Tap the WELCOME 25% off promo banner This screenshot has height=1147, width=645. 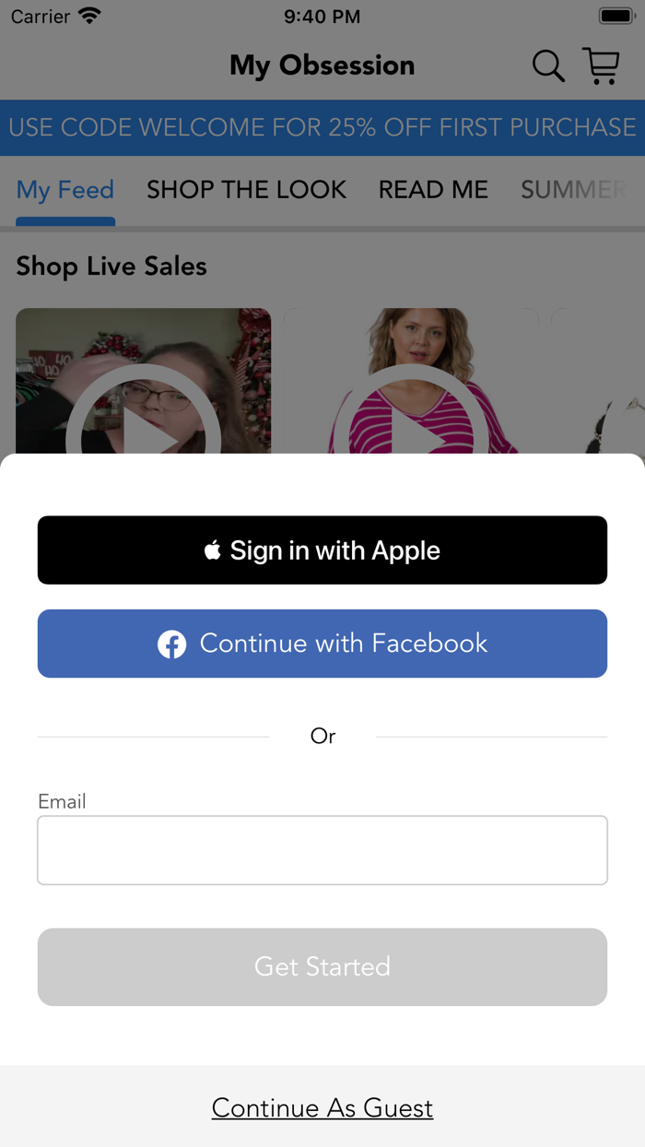[x=322, y=127]
